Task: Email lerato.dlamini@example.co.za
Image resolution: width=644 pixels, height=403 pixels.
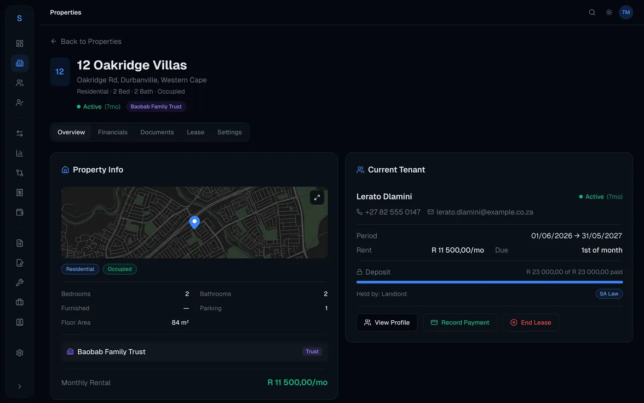Action: pyautogui.click(x=481, y=212)
